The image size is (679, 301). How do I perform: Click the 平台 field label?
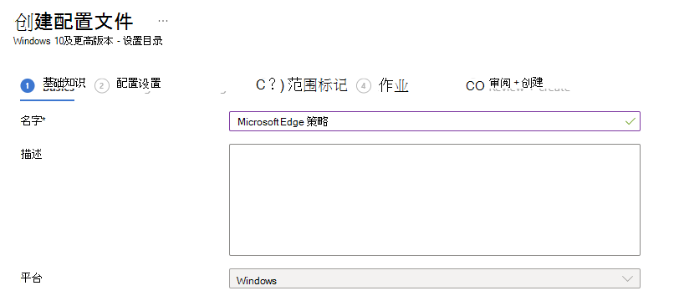tap(31, 278)
